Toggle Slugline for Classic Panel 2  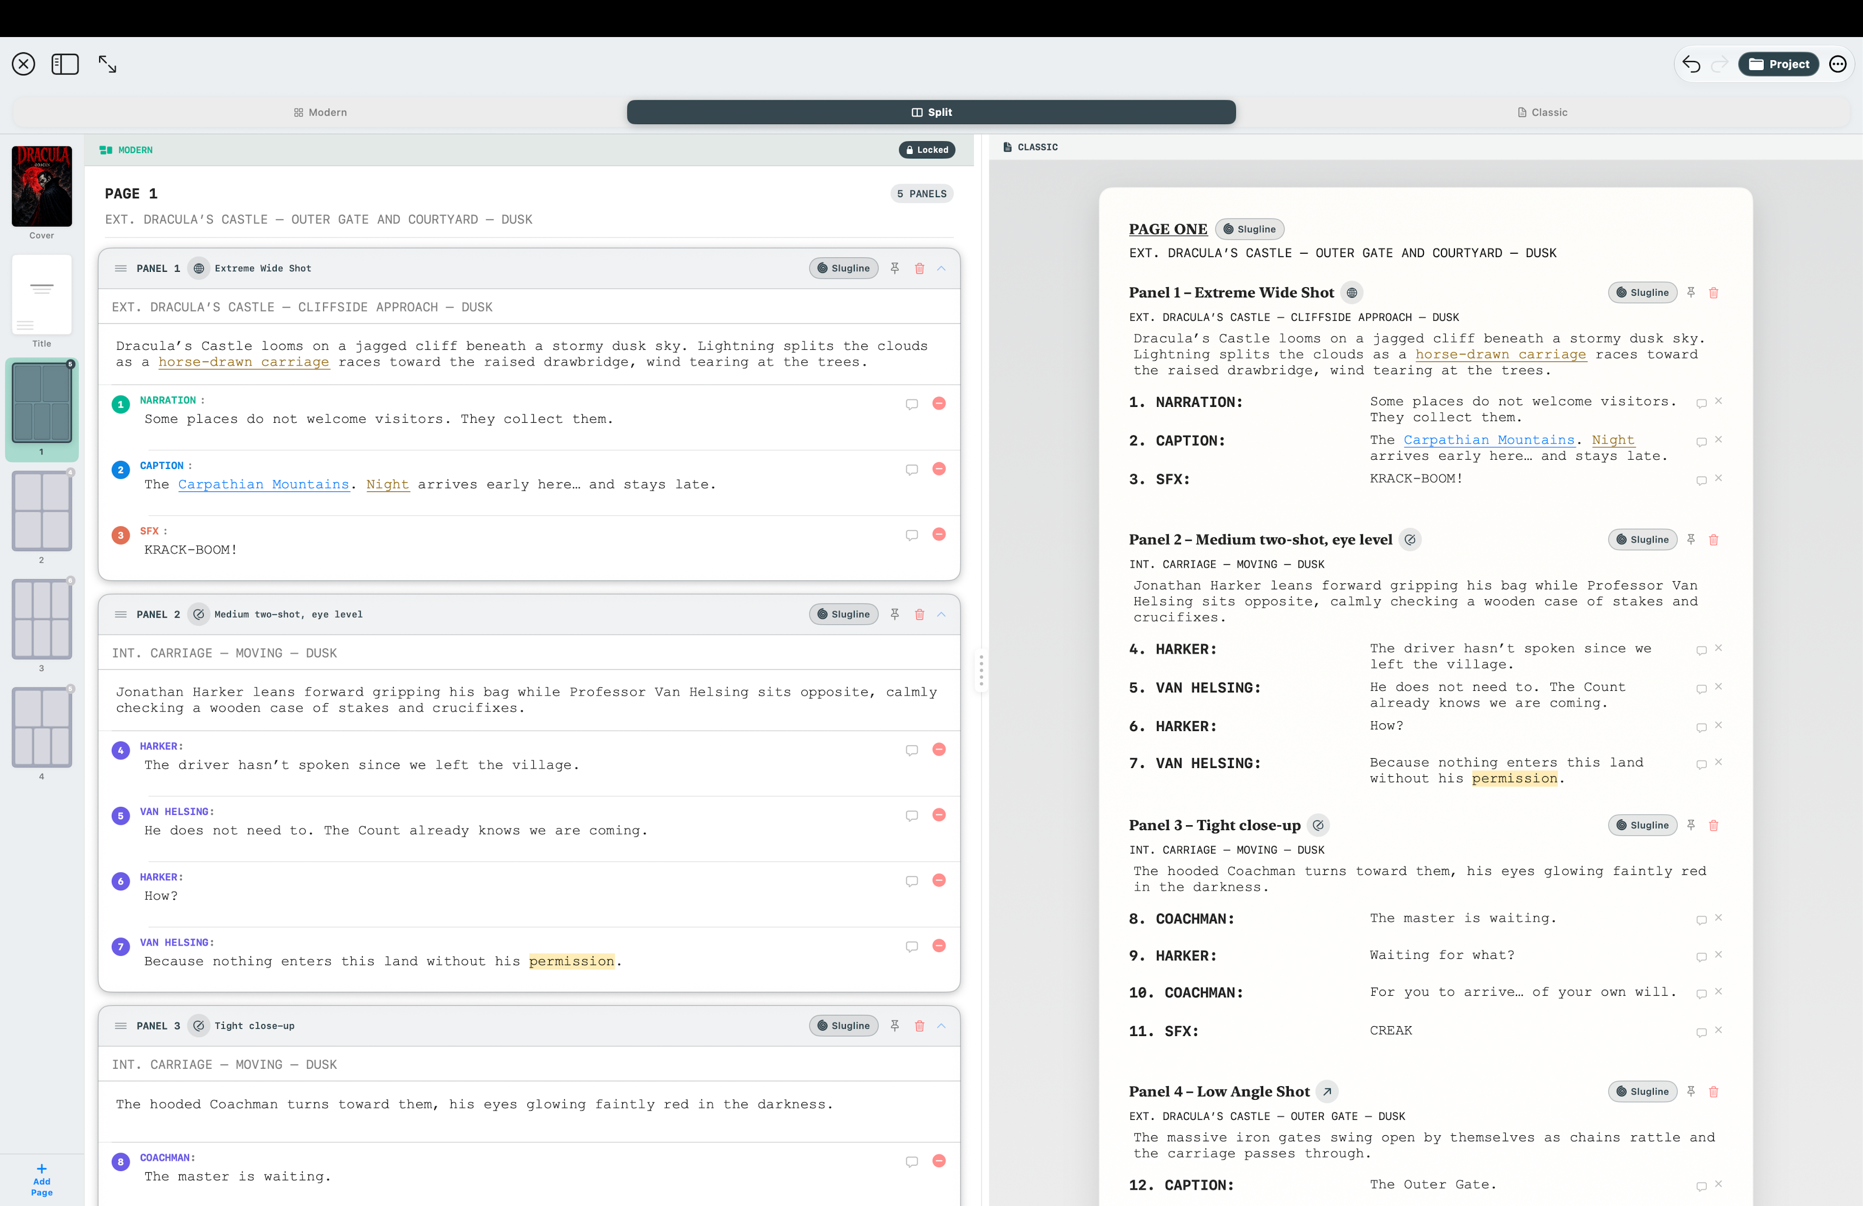pyautogui.click(x=1642, y=539)
